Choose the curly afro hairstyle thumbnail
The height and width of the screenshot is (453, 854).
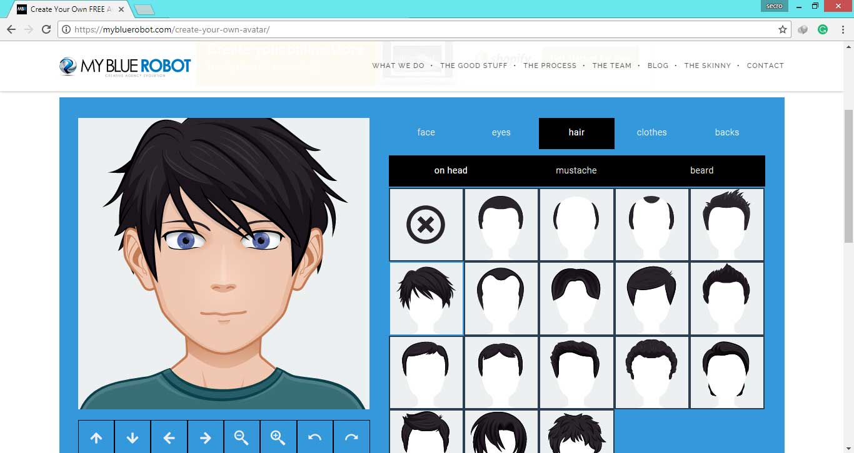(x=651, y=373)
